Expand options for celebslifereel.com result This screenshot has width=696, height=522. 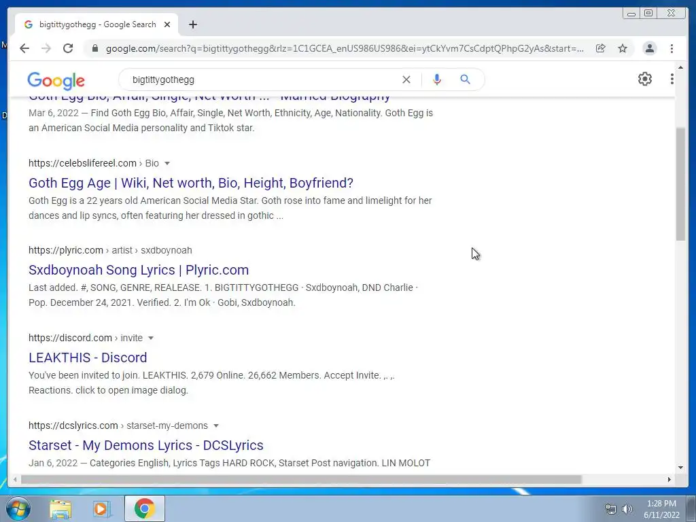[167, 163]
